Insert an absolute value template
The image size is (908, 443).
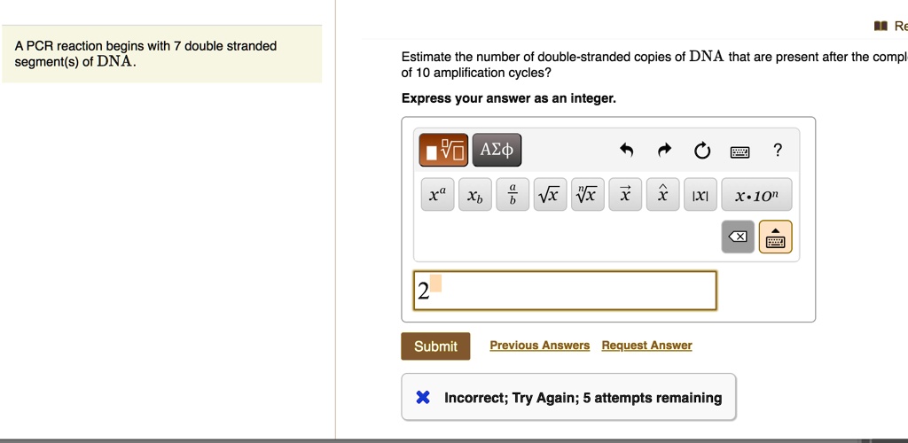point(700,196)
